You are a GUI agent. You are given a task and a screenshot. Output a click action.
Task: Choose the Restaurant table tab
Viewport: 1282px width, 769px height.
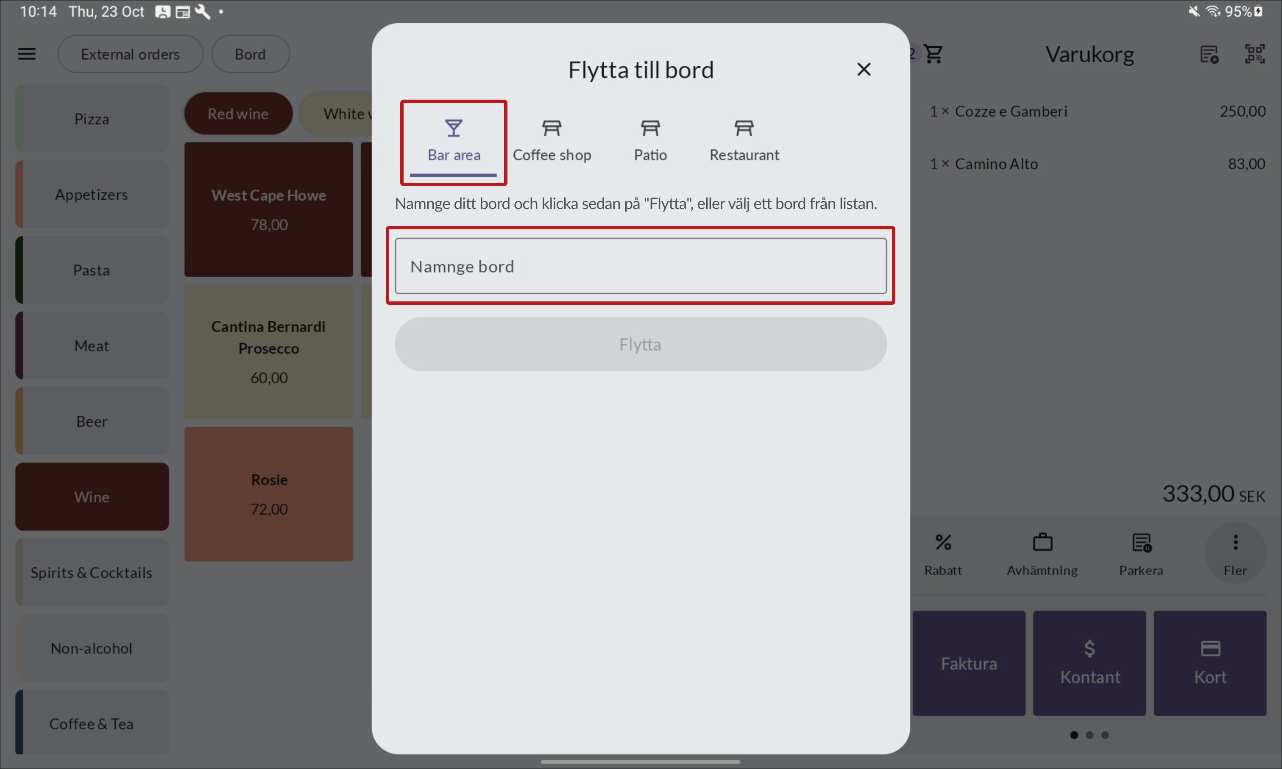pyautogui.click(x=744, y=141)
